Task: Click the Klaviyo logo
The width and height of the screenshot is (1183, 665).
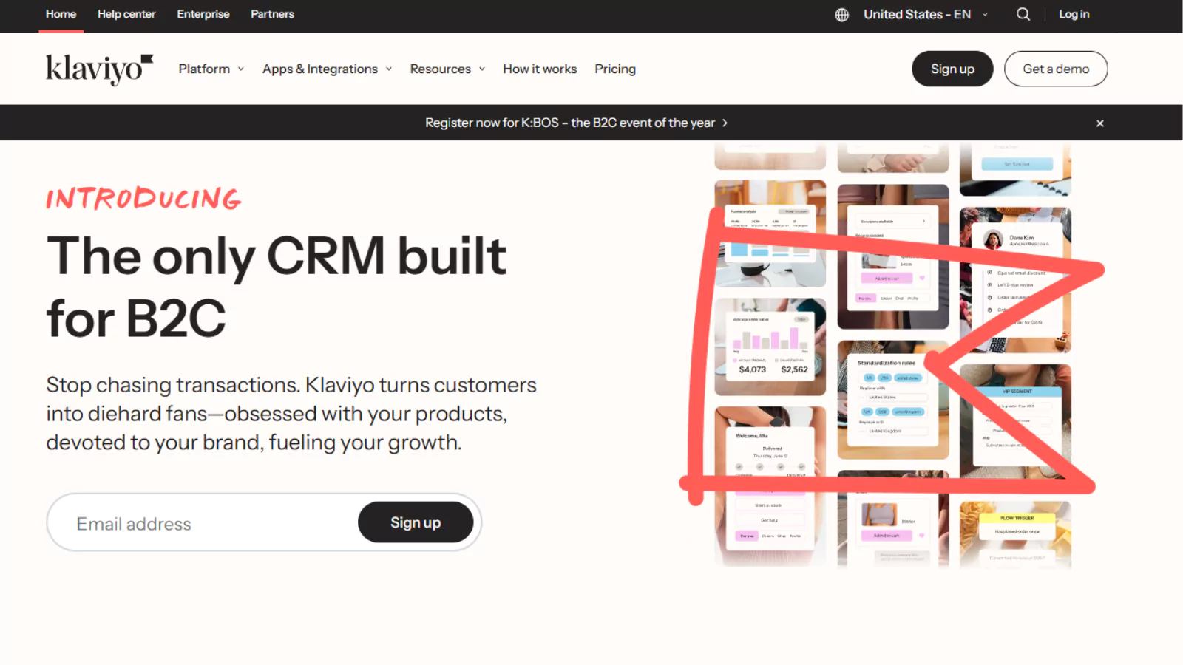Action: click(x=99, y=69)
